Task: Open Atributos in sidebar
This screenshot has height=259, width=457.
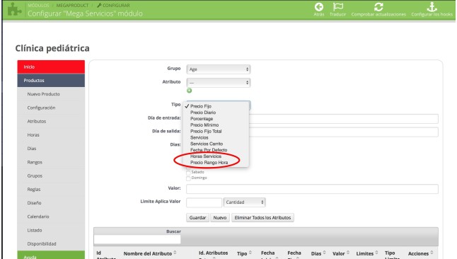Action: [51, 121]
